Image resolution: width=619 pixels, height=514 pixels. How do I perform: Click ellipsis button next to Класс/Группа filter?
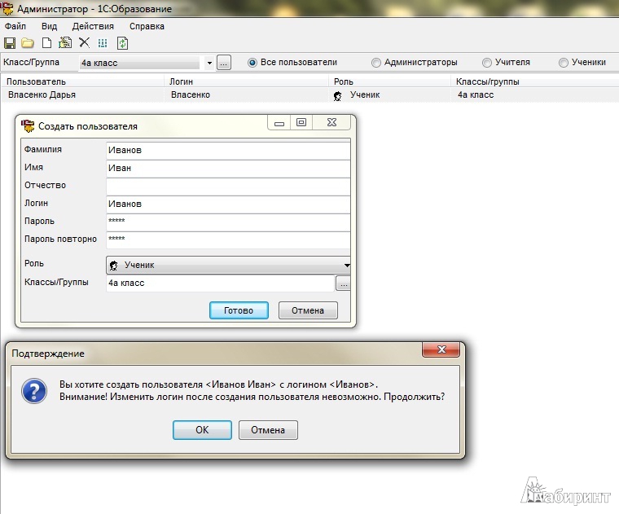tap(223, 63)
